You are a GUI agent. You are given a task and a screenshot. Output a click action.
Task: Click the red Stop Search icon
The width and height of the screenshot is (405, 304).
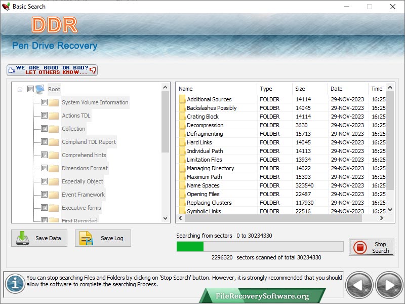tap(360, 248)
